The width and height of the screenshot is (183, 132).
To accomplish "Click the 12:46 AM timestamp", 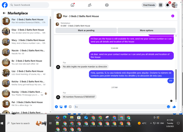I will [x=115, y=48].
